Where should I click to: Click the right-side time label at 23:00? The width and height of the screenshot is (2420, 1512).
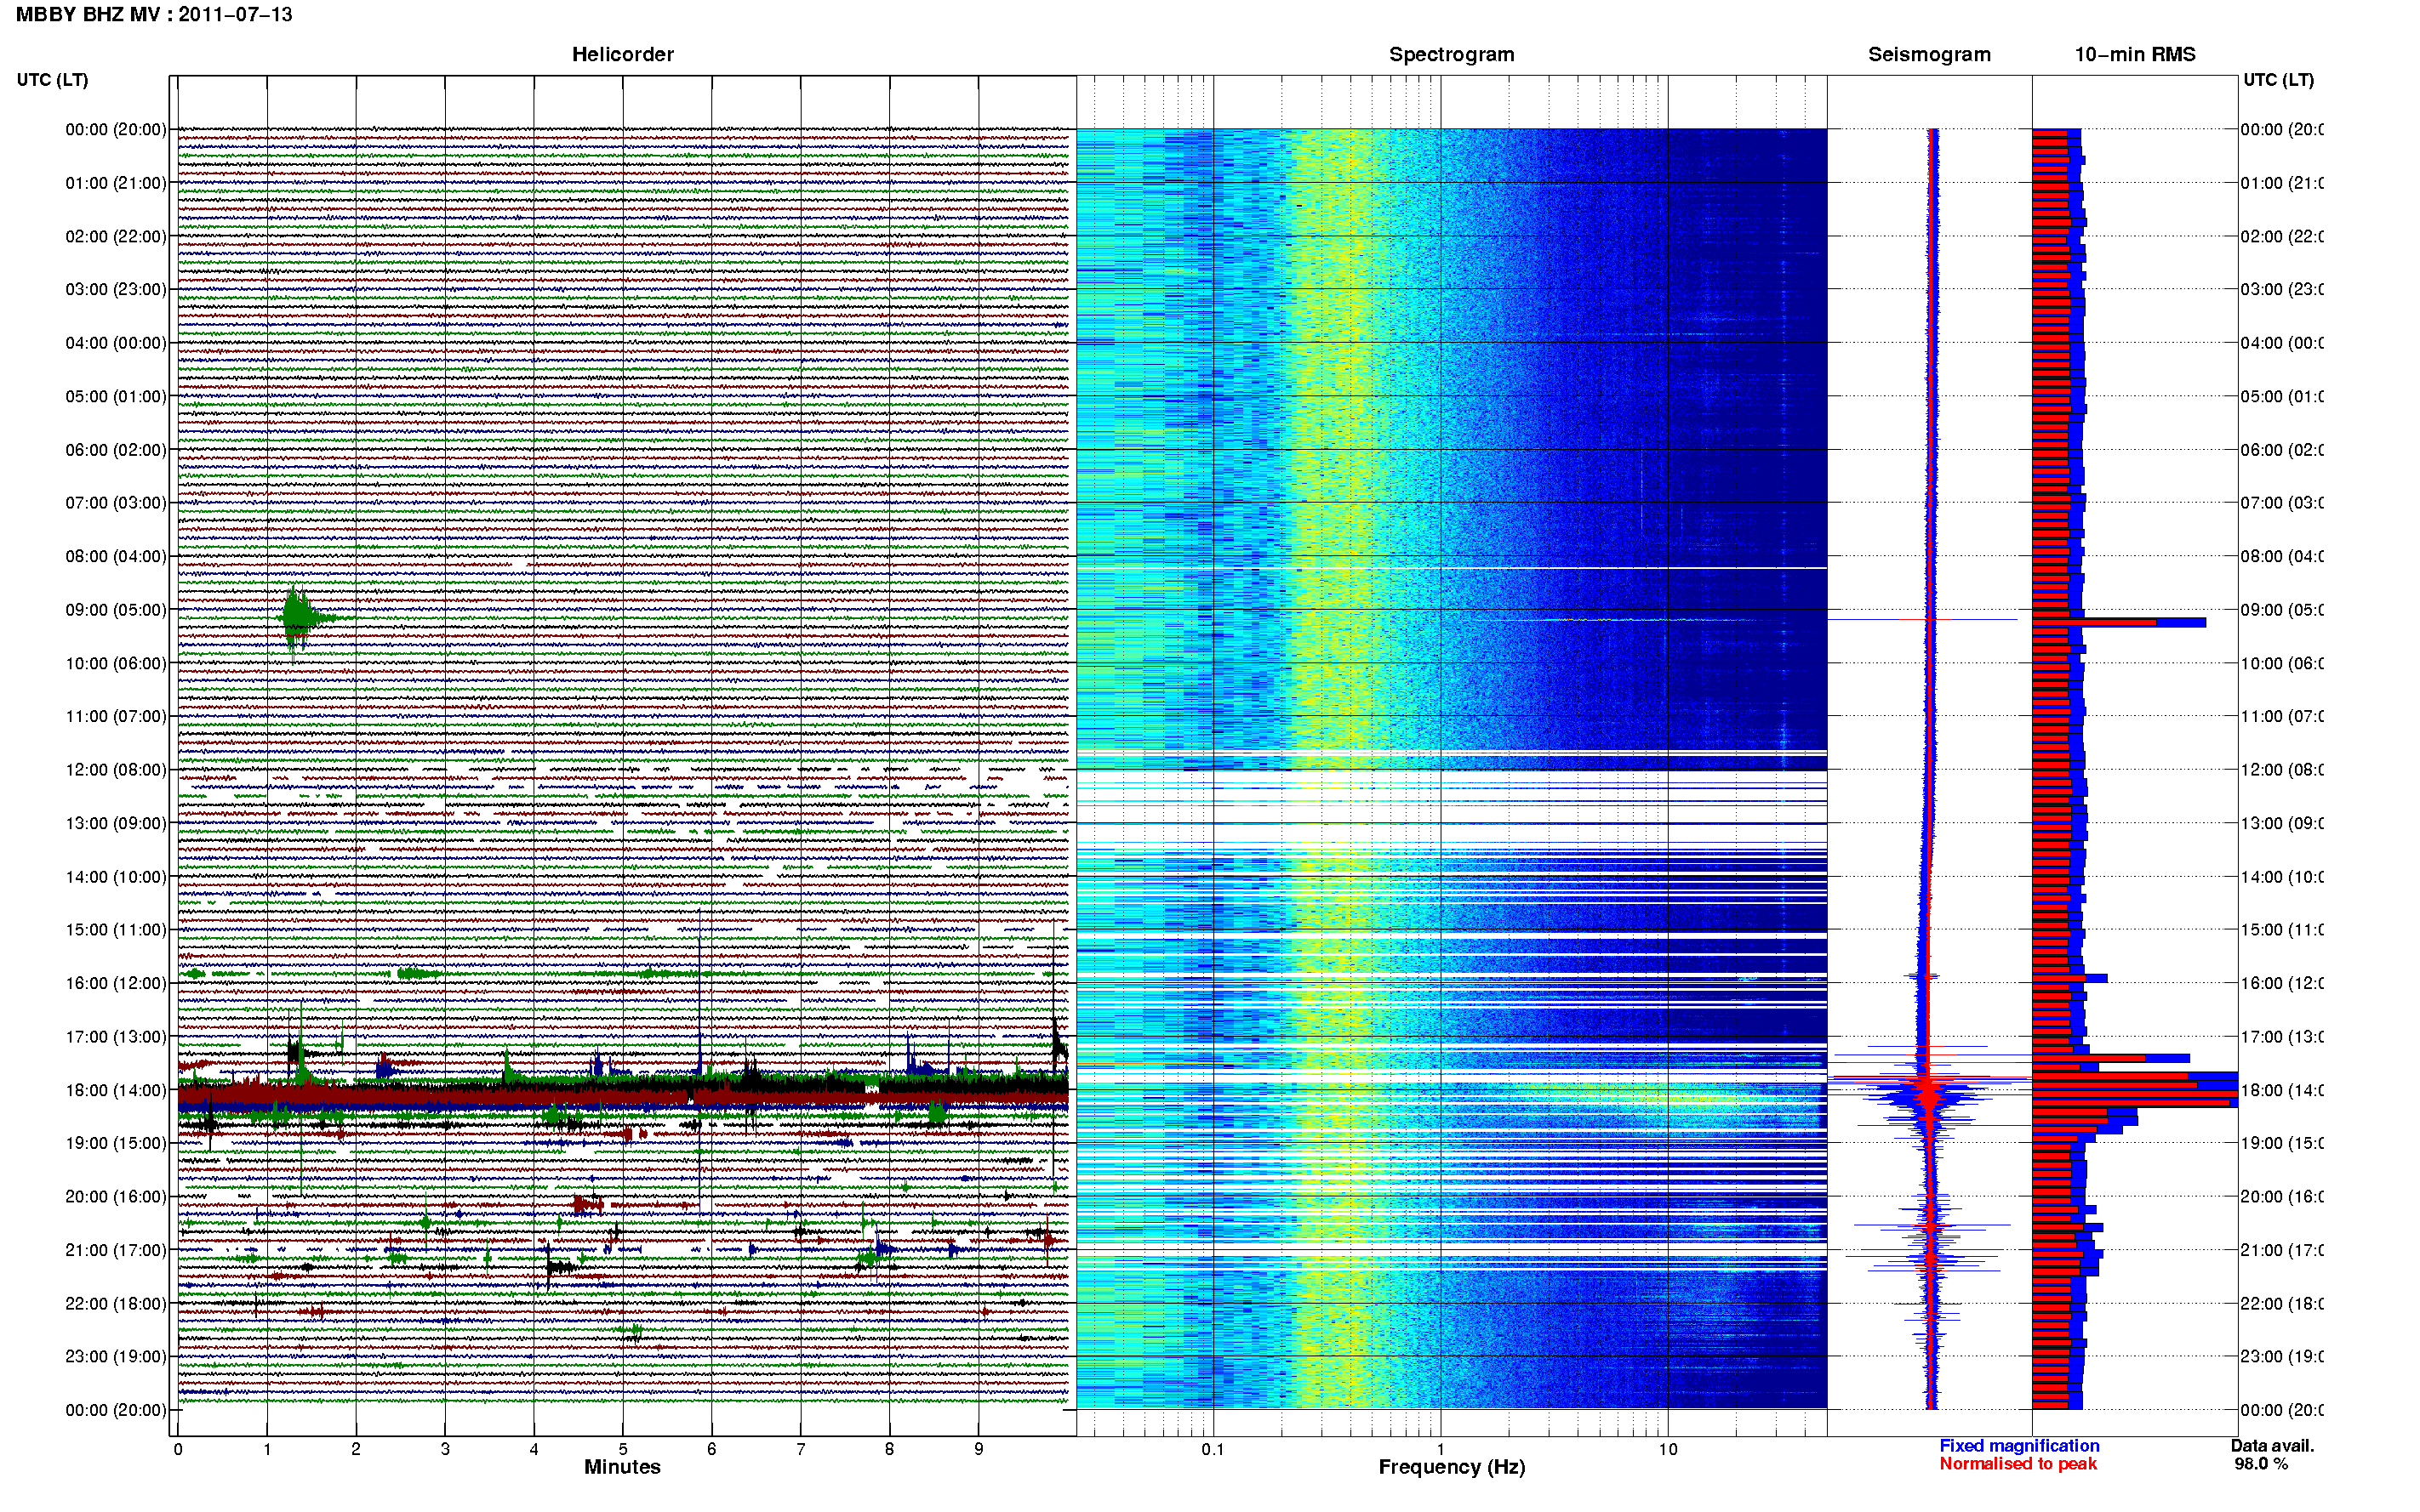tap(2281, 1357)
